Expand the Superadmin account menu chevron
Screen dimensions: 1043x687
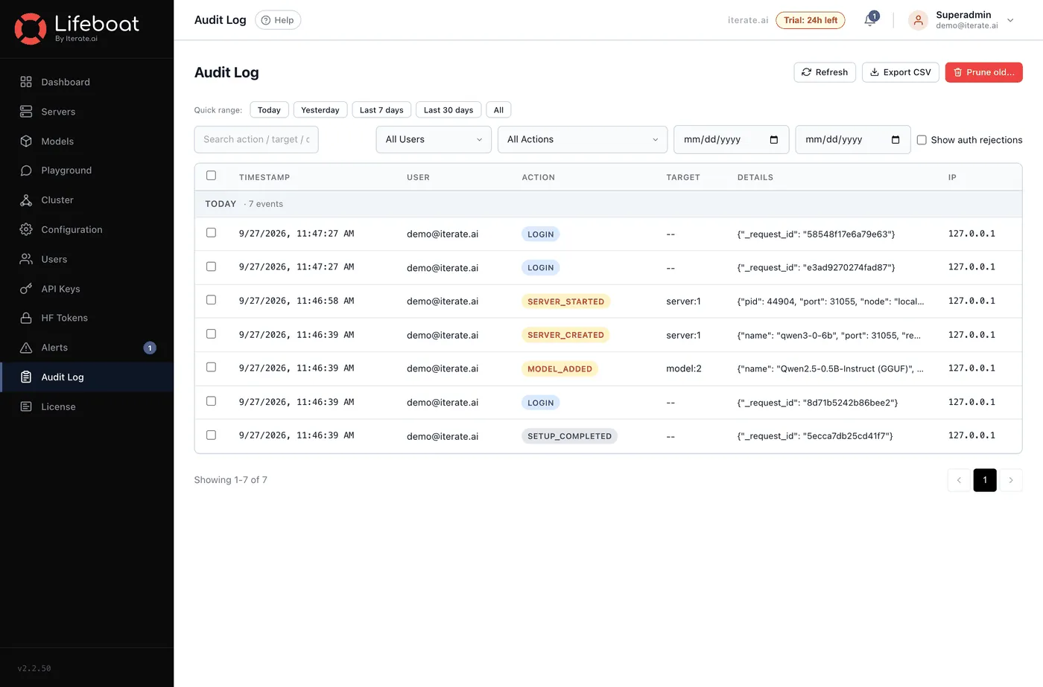point(1010,20)
